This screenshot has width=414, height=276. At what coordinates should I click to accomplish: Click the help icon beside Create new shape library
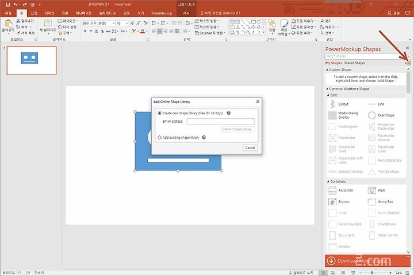click(229, 113)
